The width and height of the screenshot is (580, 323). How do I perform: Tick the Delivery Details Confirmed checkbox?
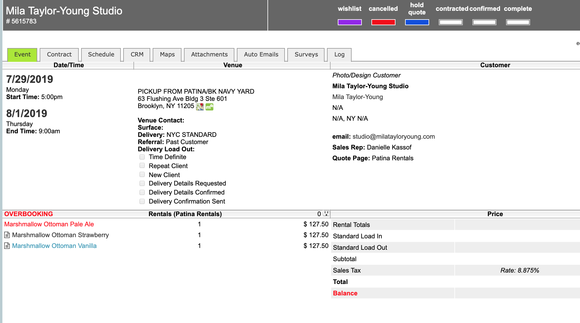(x=142, y=192)
